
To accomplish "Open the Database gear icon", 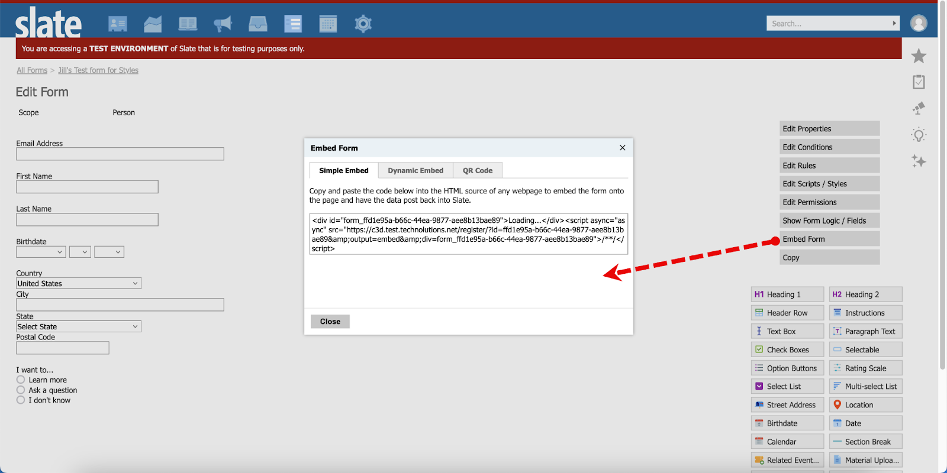I will coord(363,24).
